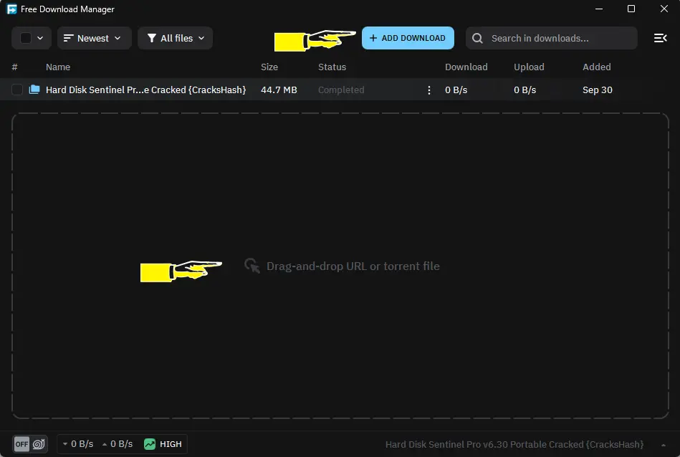Open the All files filter dropdown

click(176, 39)
